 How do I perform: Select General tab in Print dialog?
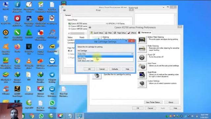coord(68,15)
